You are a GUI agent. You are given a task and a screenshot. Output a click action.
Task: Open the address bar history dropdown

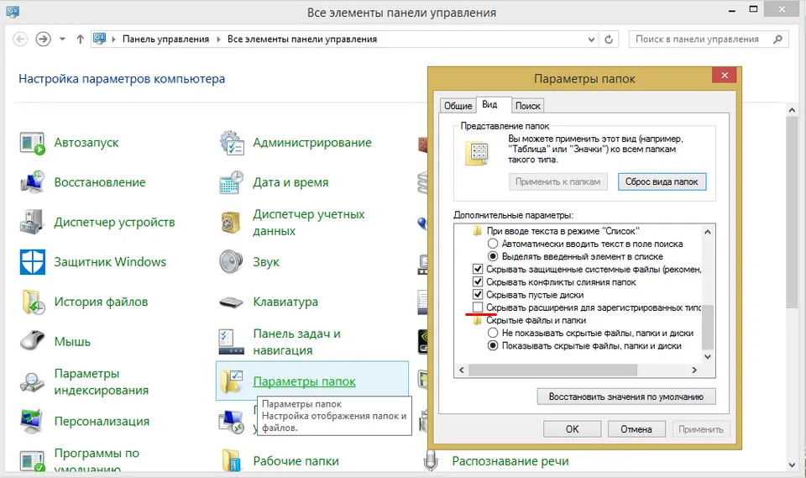591,39
